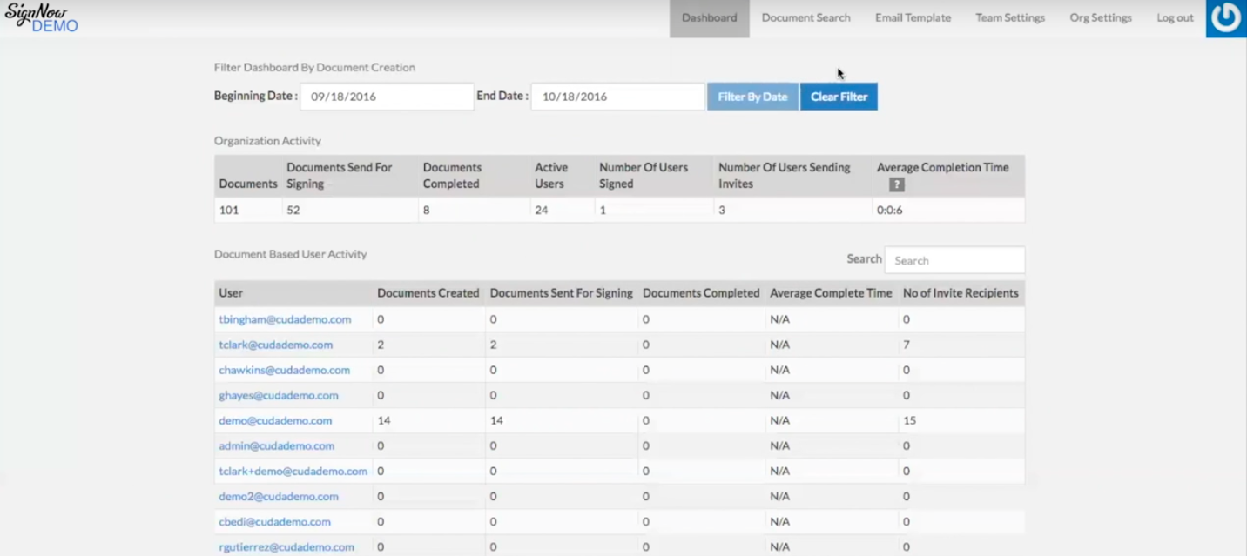
Task: Click the End Date field
Action: [x=617, y=97]
